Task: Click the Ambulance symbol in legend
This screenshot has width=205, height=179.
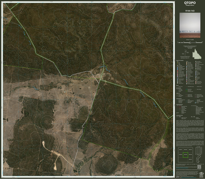Action: coord(178,71)
